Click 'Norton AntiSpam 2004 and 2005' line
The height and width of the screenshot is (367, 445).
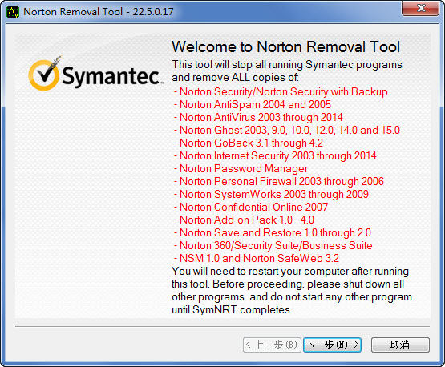253,104
